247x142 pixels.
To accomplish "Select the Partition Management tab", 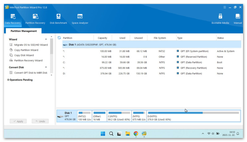I will click(x=24, y=31).
